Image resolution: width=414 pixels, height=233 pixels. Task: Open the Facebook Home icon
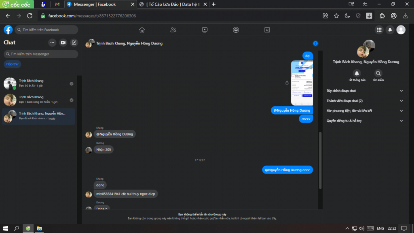click(142, 30)
